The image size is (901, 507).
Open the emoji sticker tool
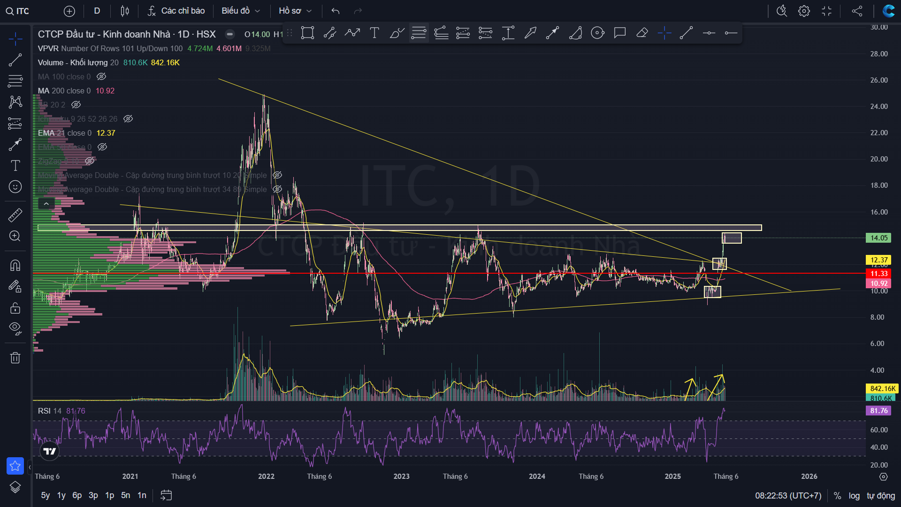(x=15, y=187)
